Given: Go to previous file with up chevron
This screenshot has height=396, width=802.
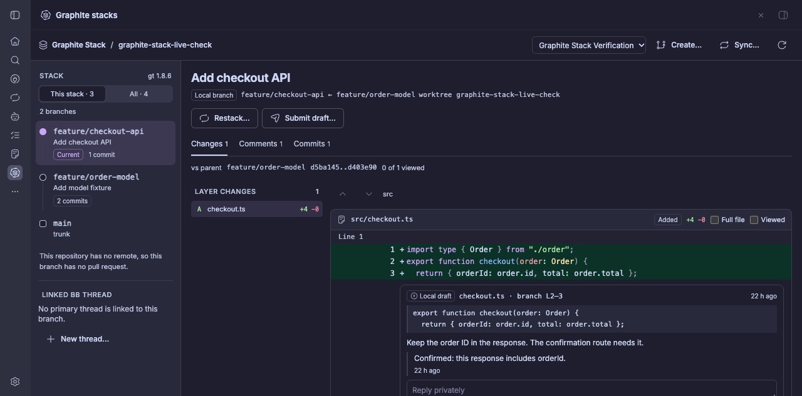Looking at the screenshot, I should point(342,194).
